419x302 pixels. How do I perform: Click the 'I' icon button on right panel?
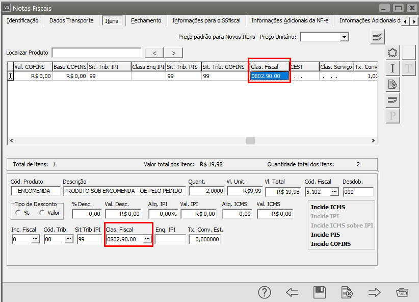392,68
